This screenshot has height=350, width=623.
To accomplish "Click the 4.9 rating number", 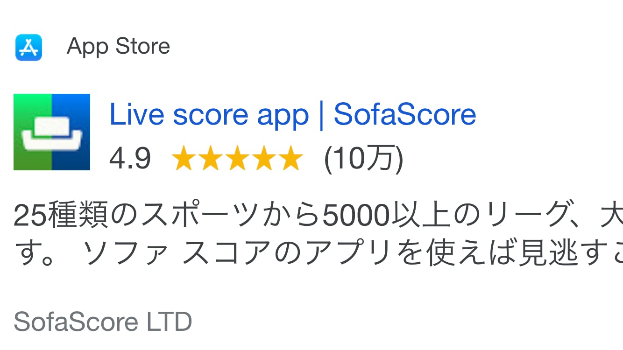I will pyautogui.click(x=130, y=159).
